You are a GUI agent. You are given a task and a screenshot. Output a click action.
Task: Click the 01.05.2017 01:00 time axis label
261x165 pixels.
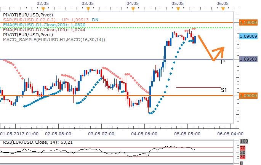click(x=19, y=134)
